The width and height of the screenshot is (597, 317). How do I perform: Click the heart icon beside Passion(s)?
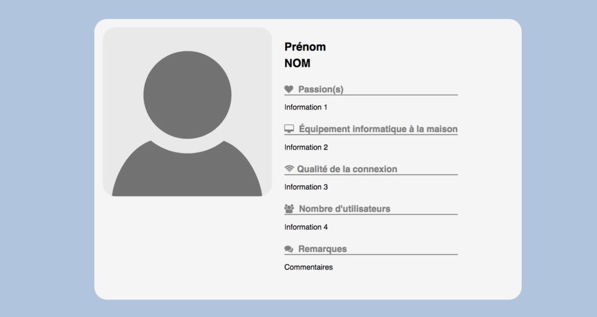point(289,89)
